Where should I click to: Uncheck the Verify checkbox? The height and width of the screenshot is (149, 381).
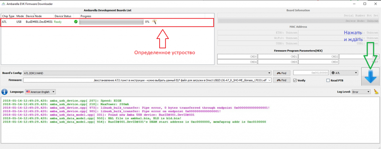295,80
